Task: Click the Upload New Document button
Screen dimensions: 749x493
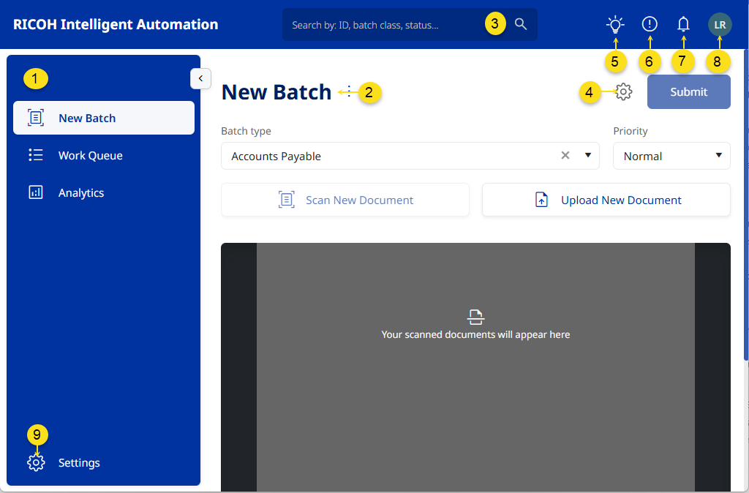Action: 606,200
